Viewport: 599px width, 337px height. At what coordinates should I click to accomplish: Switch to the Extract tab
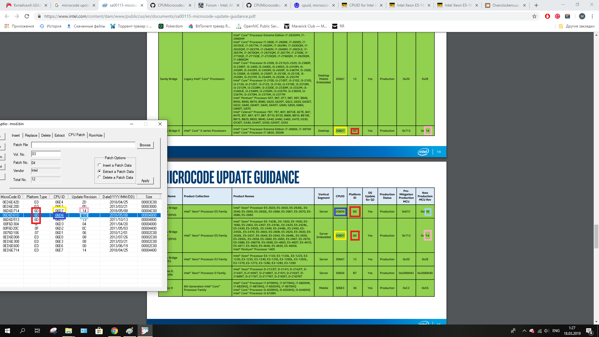tap(59, 135)
